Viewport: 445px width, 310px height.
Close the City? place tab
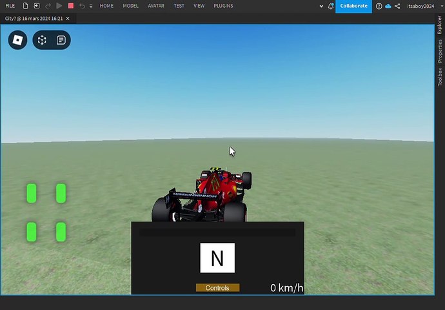[68, 19]
